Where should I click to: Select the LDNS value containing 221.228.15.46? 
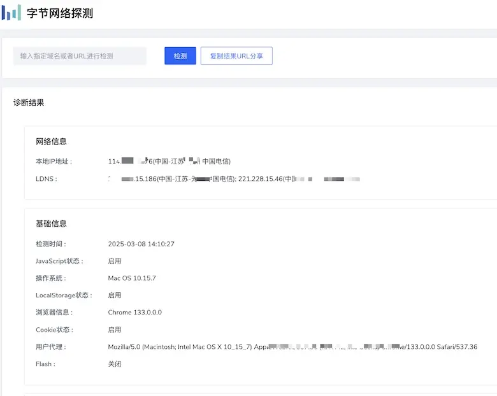(x=234, y=179)
